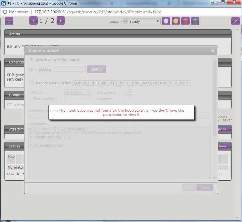Open the Show entries count dropdown
242x222 pixels.
tap(20, 174)
